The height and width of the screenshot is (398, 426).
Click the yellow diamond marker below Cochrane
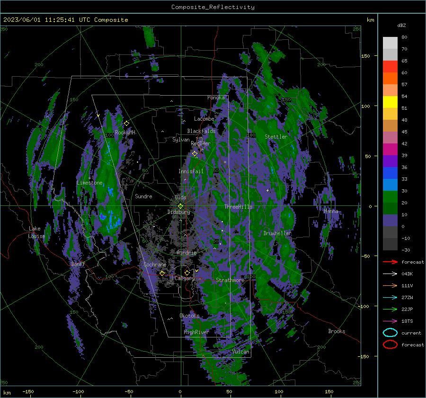[162, 273]
